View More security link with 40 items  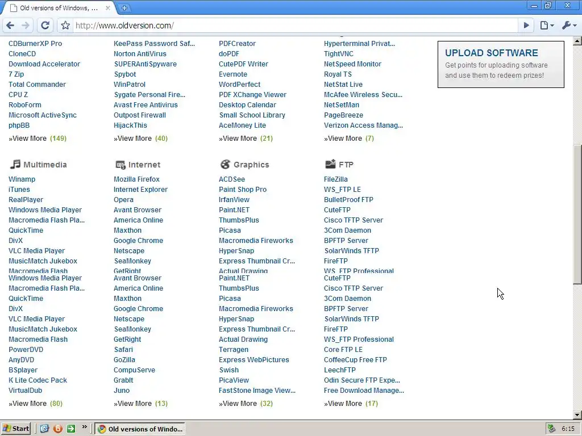point(140,139)
